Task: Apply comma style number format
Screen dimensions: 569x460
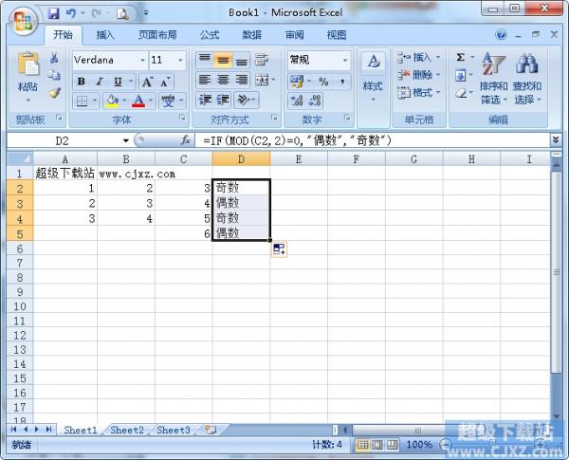Action: [342, 82]
